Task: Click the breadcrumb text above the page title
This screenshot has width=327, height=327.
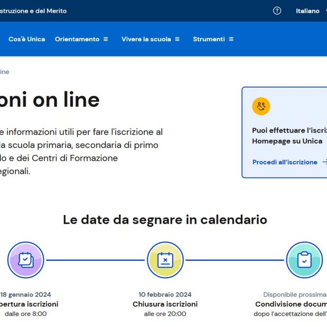Action: (x=4, y=72)
